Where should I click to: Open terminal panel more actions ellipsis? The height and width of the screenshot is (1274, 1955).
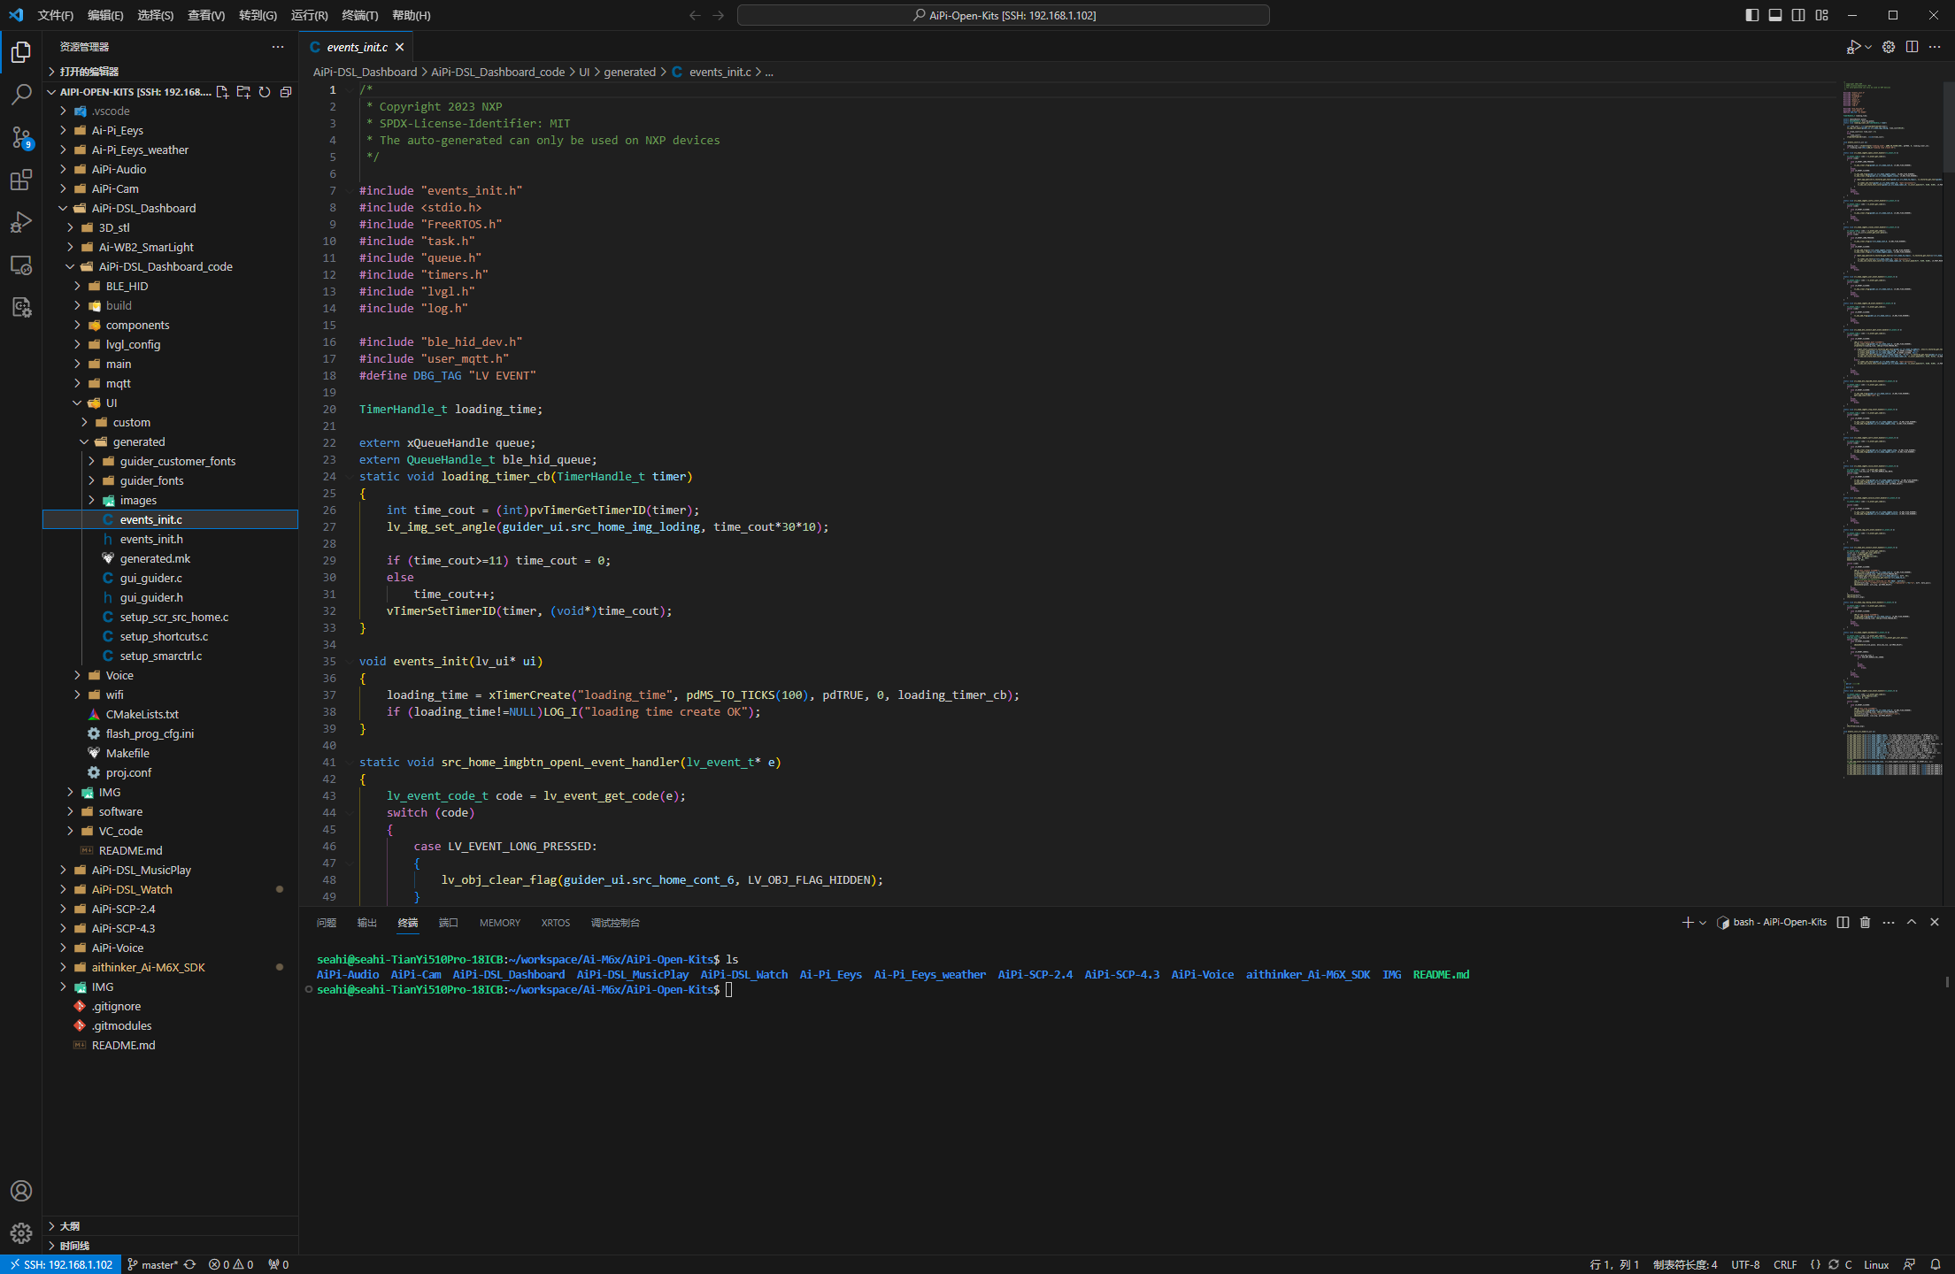tap(1889, 922)
